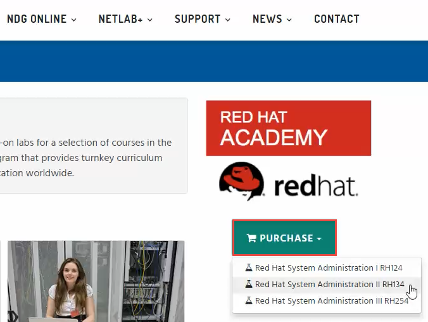Image resolution: width=428 pixels, height=322 pixels.
Task: Open the NETLAB+ menu
Action: coord(125,19)
